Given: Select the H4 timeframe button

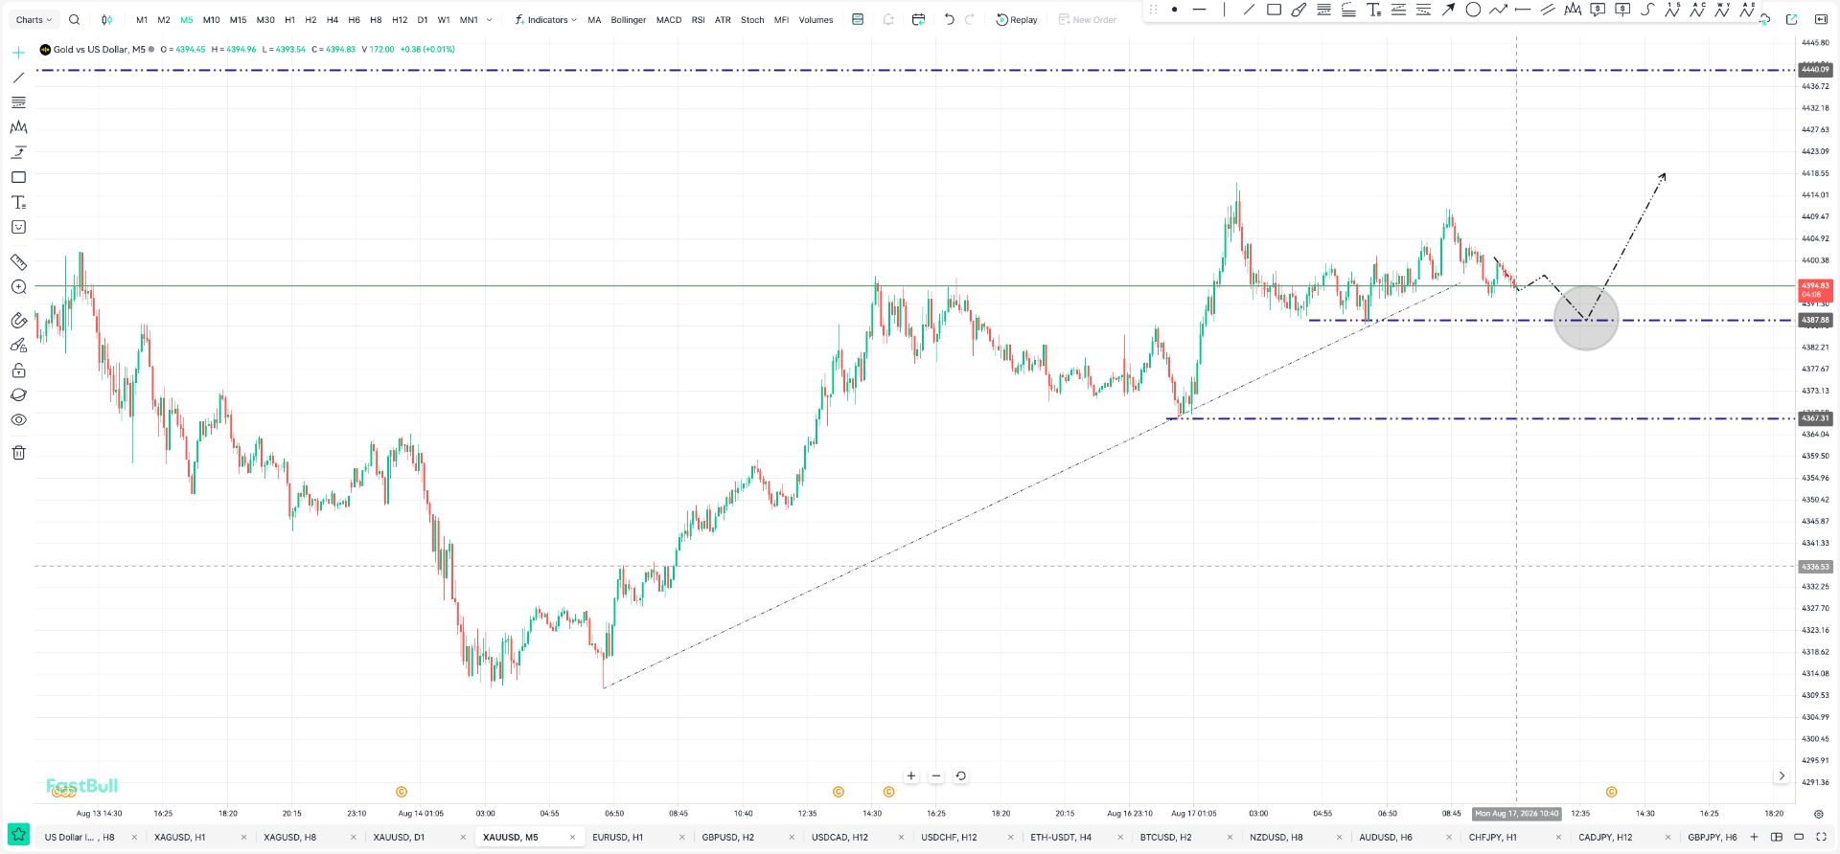Looking at the screenshot, I should (x=333, y=19).
